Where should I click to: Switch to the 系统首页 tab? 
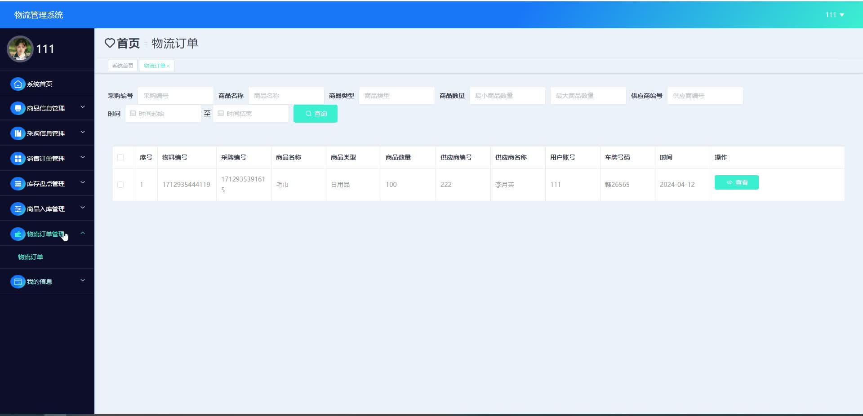(123, 66)
